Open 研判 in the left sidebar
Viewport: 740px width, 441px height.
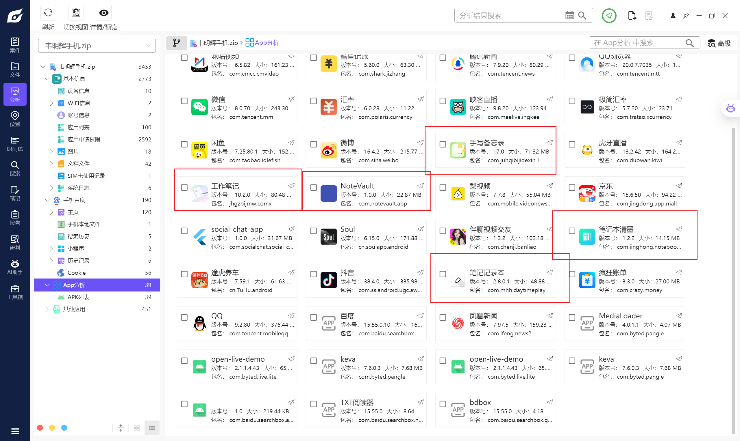click(x=15, y=242)
